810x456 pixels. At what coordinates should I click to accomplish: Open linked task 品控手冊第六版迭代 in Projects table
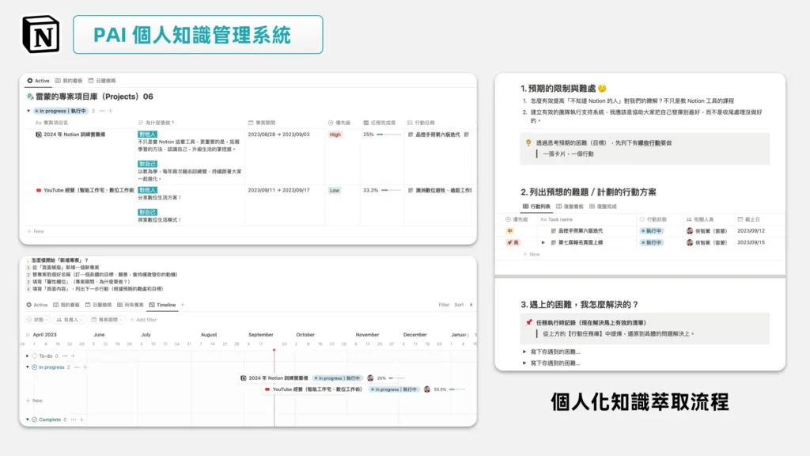tap(437, 135)
